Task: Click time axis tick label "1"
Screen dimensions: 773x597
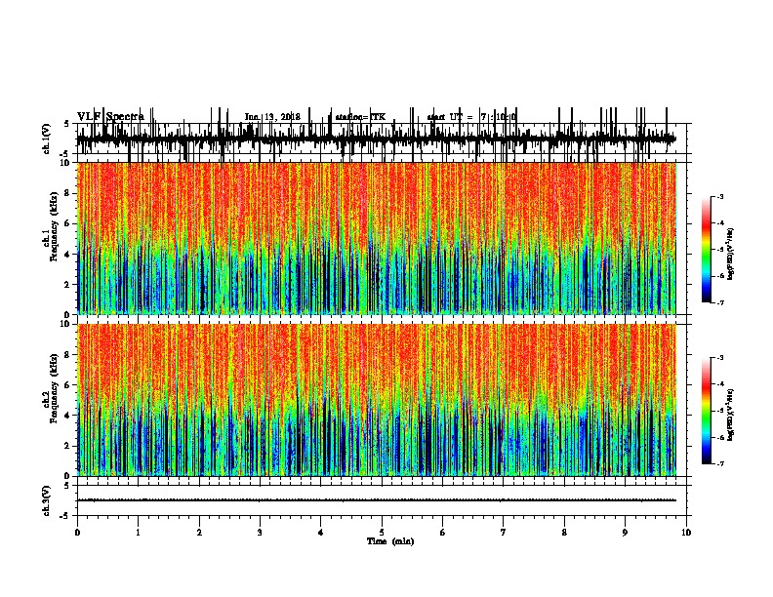Action: [x=138, y=533]
